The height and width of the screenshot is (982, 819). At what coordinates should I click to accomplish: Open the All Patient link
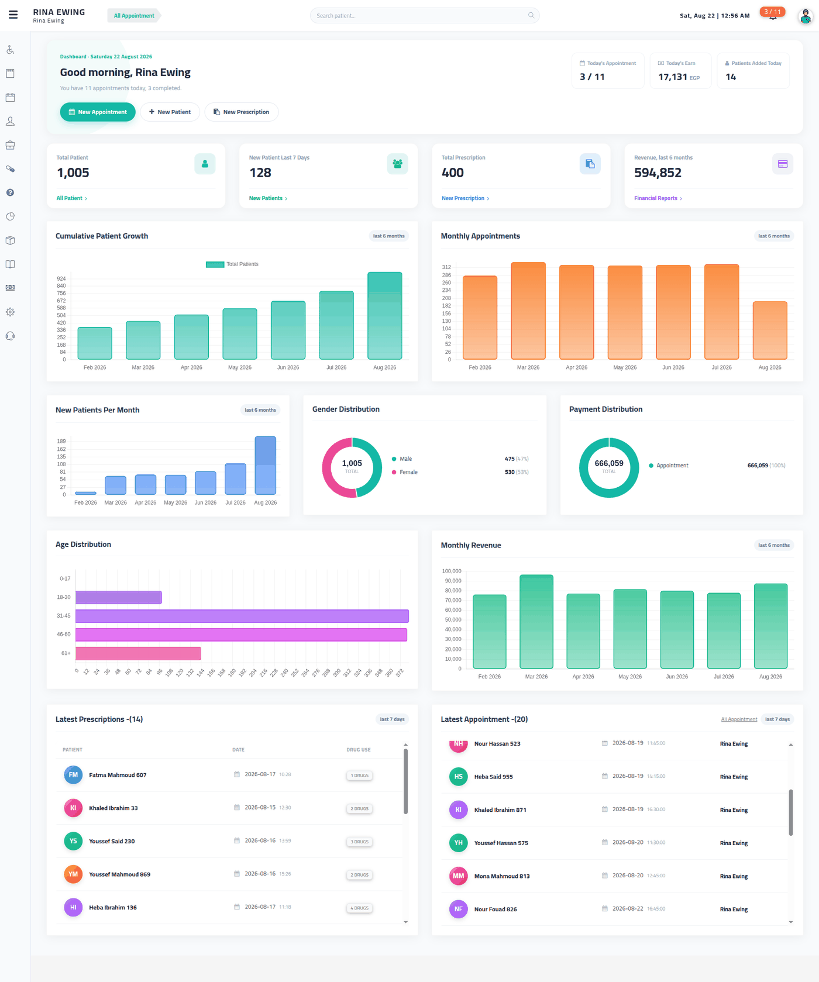pos(71,198)
